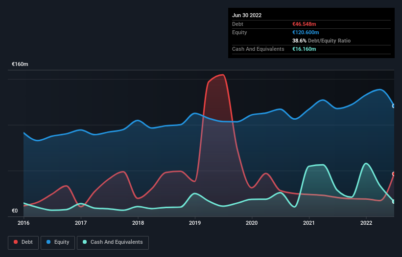Toggle the Debt series legend button
The image size is (402, 257).
[x=23, y=242]
